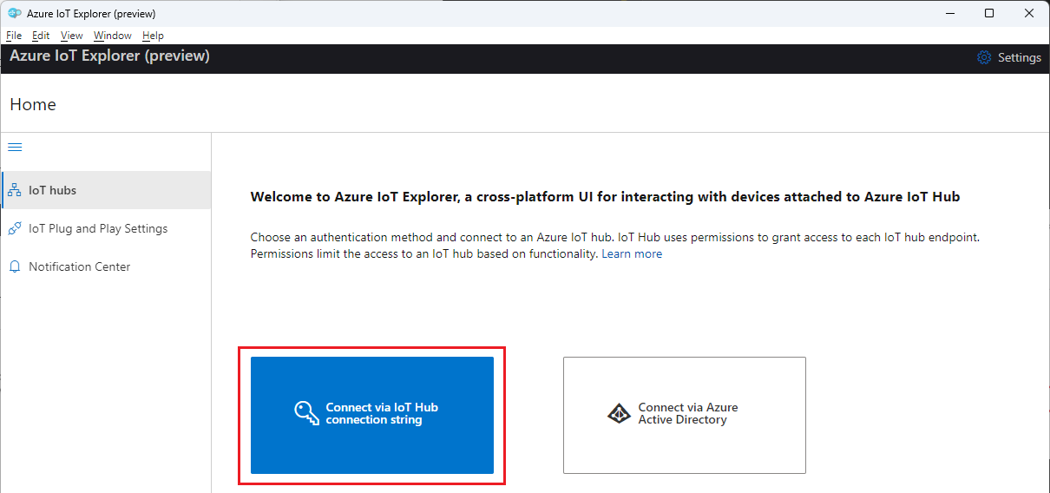Screen dimensions: 1050x493
Task: Click the Home breadcrumb heading
Action: click(x=33, y=104)
